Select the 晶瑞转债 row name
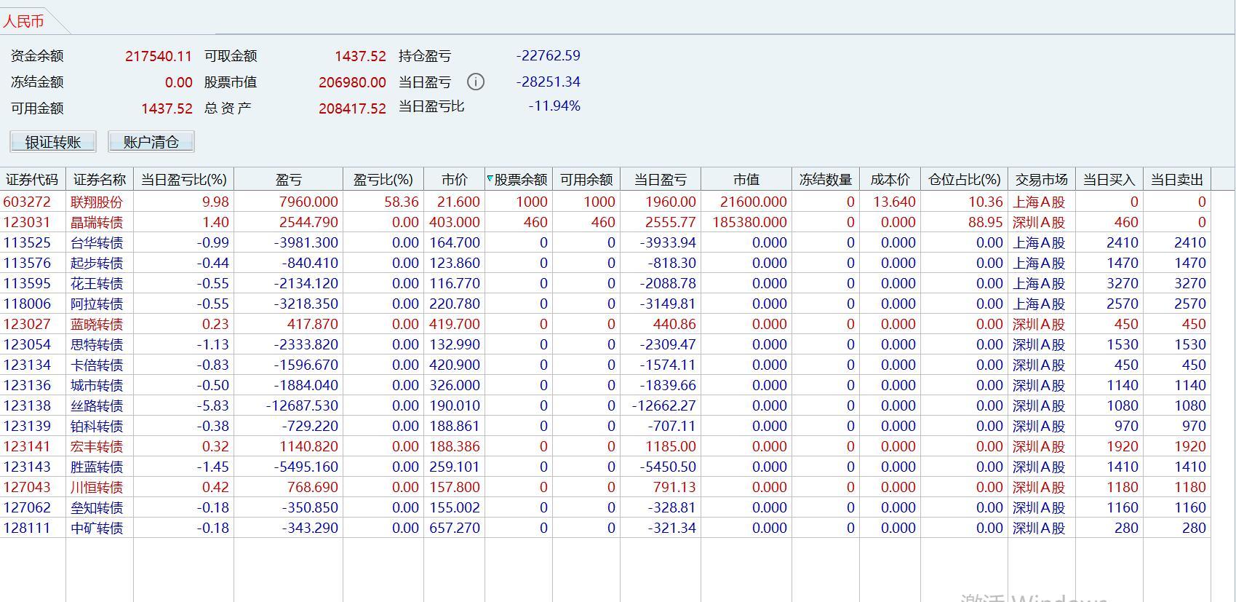The image size is (1236, 602). (97, 222)
